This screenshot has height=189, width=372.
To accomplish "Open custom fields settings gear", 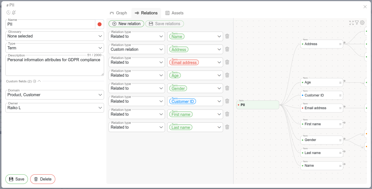I will click(34, 81).
